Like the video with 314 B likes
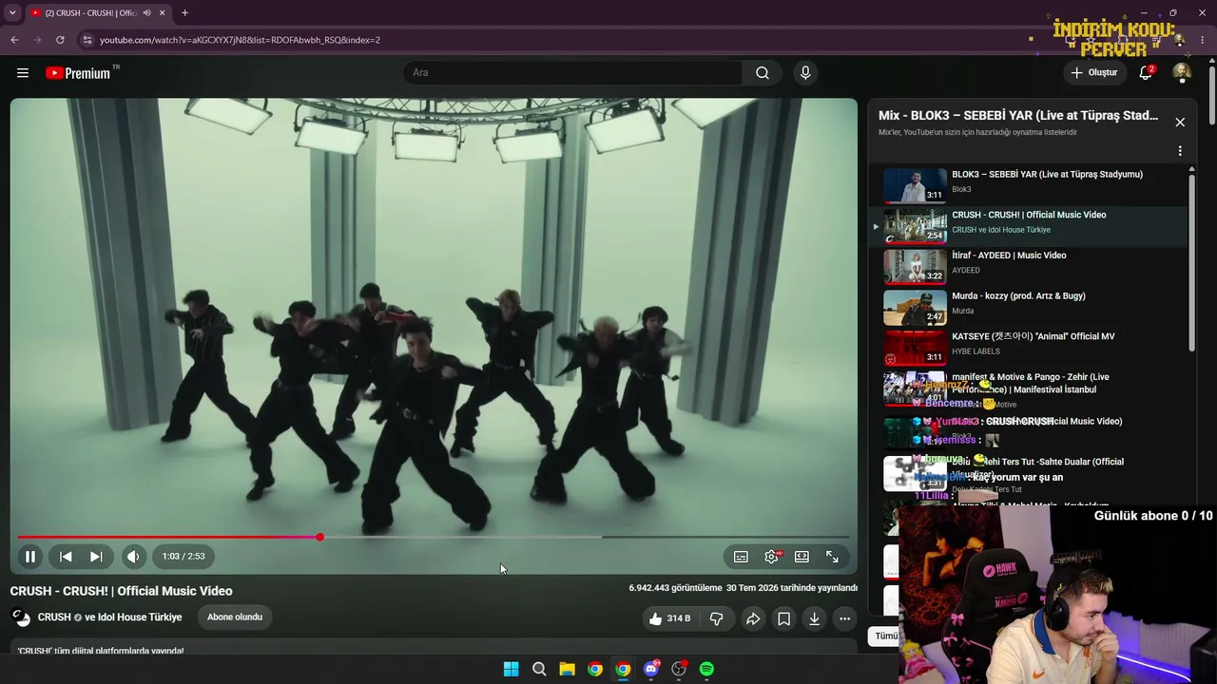Screen dimensions: 1217x684 coord(669,618)
